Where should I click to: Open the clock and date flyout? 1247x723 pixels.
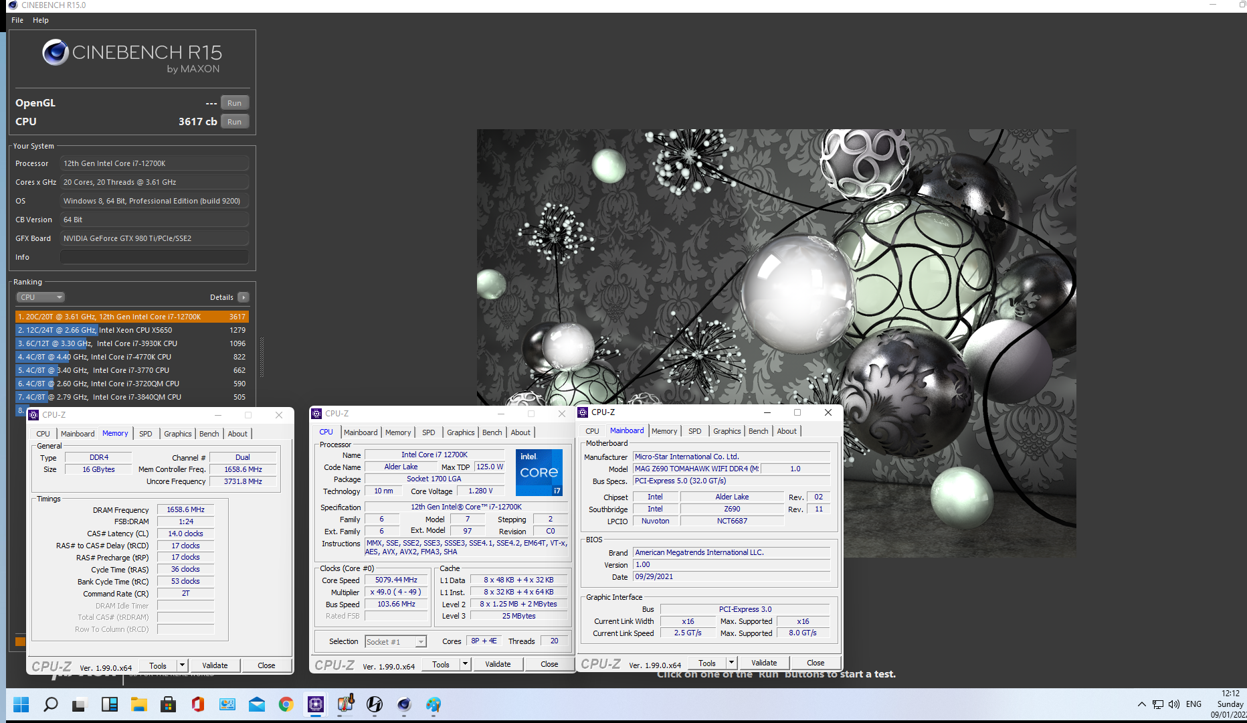[x=1230, y=704]
